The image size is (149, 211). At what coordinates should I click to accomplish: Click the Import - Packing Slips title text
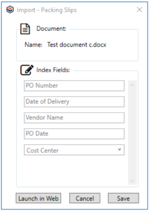(47, 10)
